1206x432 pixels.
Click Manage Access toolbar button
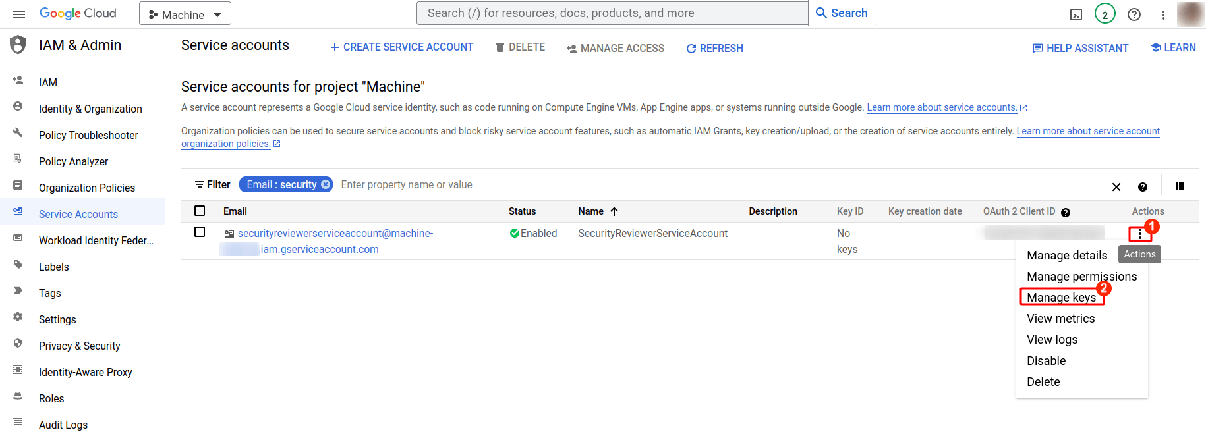[x=616, y=48]
